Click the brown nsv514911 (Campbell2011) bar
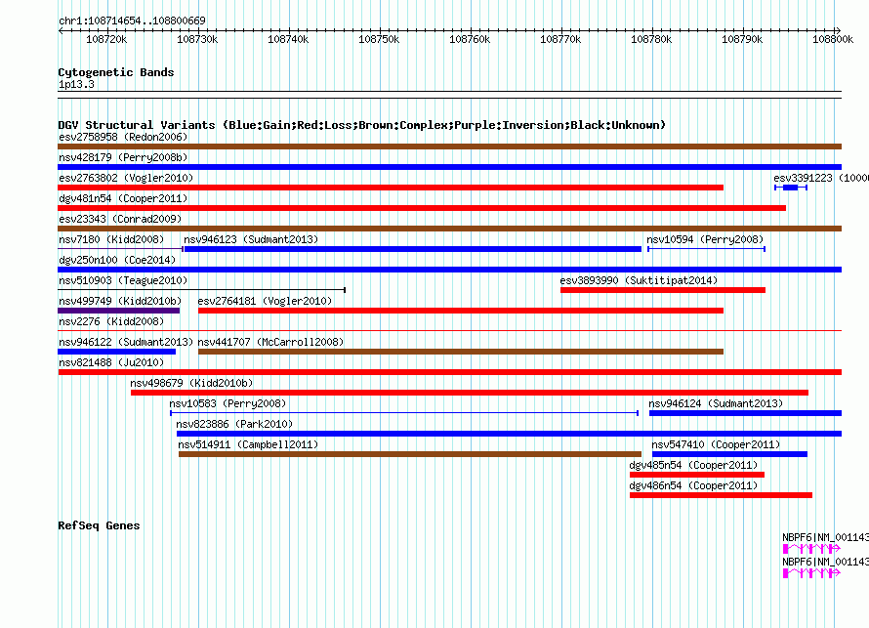The height and width of the screenshot is (628, 869). point(410,454)
